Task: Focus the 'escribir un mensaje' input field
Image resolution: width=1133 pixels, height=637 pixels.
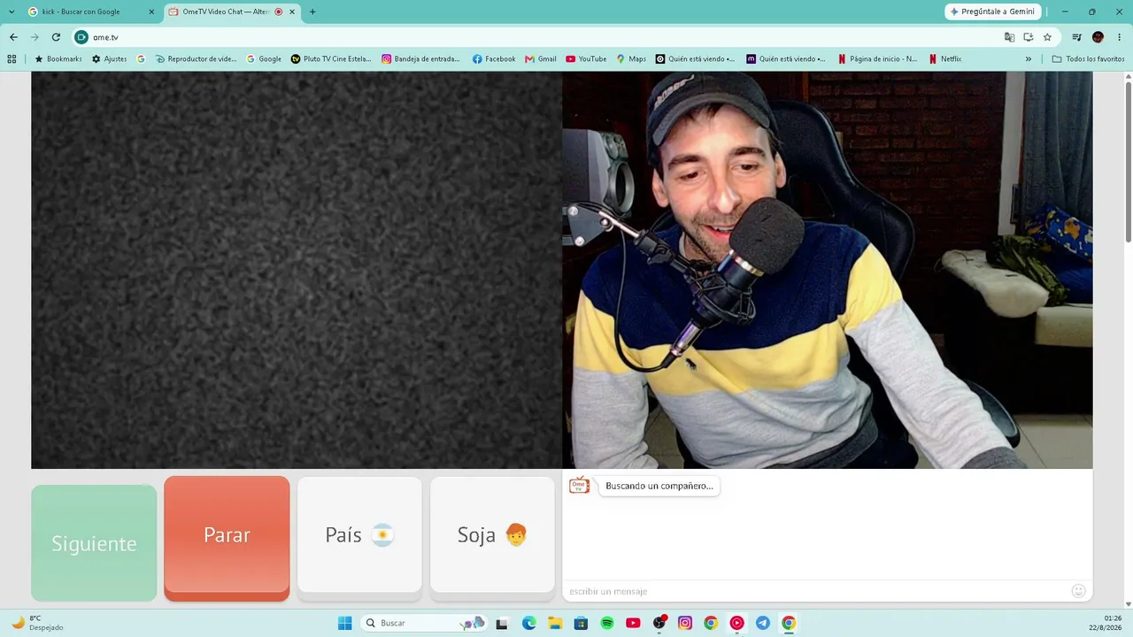Action: (x=814, y=591)
